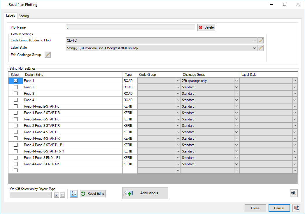Check the Road-3 select checkbox
Viewport: 305px width, 214px height.
tap(15, 93)
